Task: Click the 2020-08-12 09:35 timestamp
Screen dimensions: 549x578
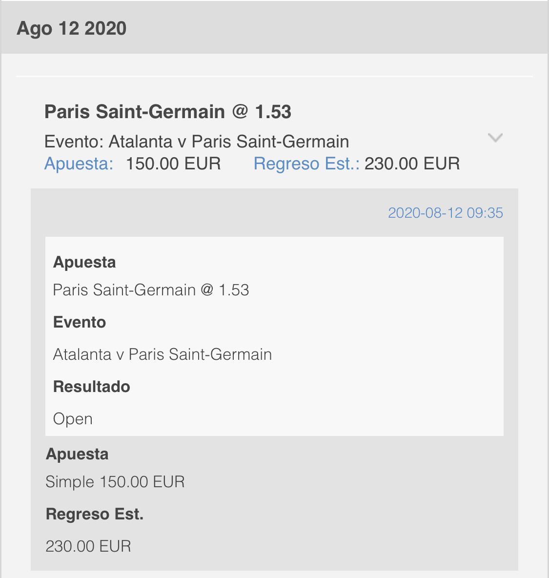Action: tap(446, 213)
